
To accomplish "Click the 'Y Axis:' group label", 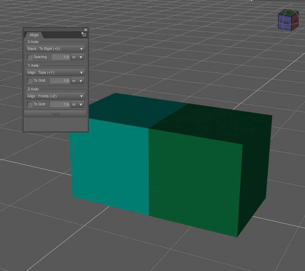I will (x=33, y=65).
